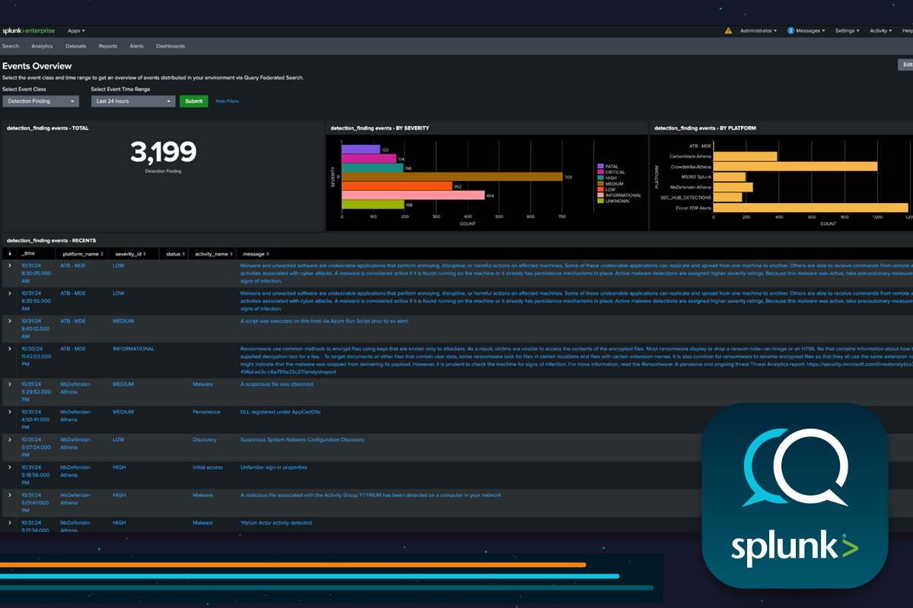Click the INFORMATIONAL legend color swatch
Screen dimensions: 913x608
600,195
